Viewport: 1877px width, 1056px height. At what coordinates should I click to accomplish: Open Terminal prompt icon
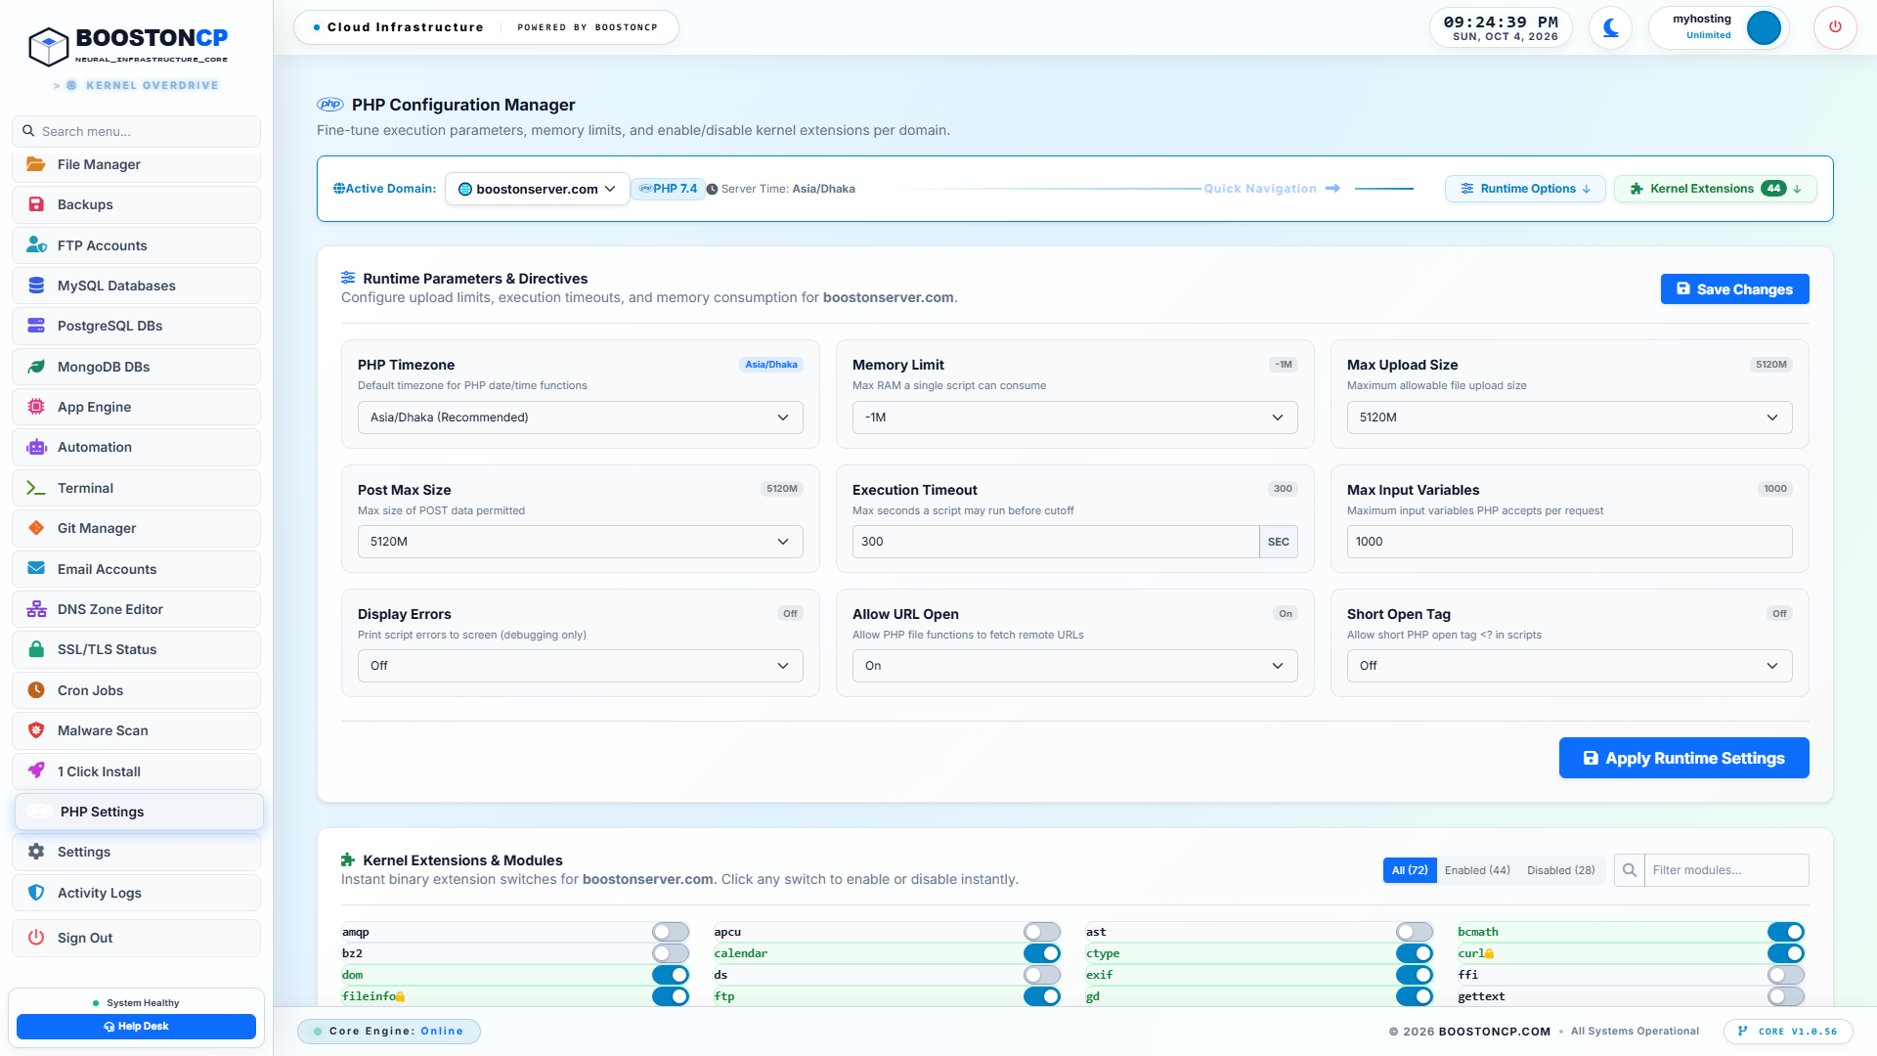pos(36,488)
